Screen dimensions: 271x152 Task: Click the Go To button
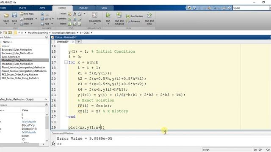pos(46,19)
